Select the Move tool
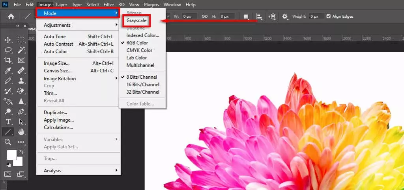 7,40
